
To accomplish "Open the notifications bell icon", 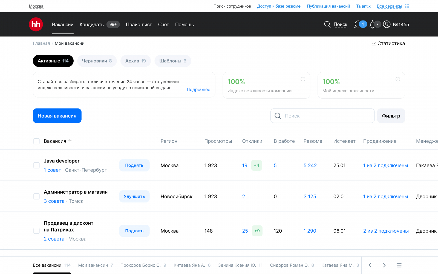I will 372,24.
